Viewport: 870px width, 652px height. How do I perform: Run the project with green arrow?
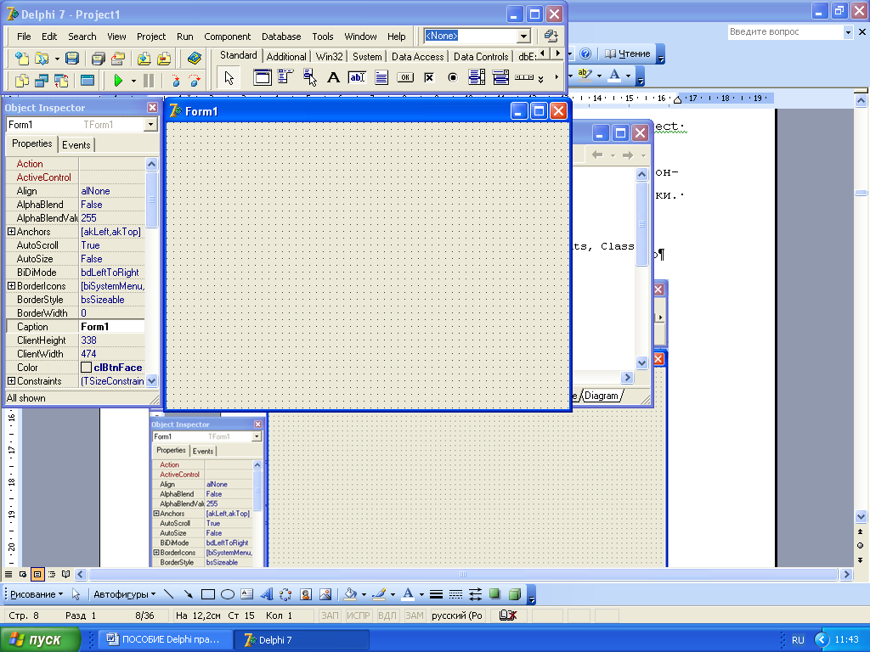[117, 81]
